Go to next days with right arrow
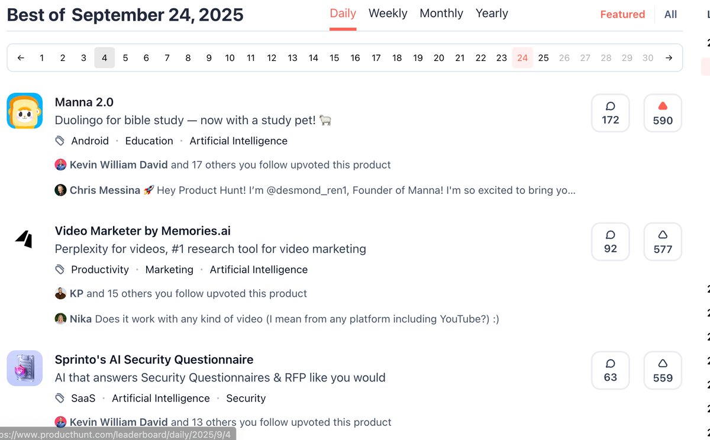Viewport: 710px width, 440px height. click(669, 57)
